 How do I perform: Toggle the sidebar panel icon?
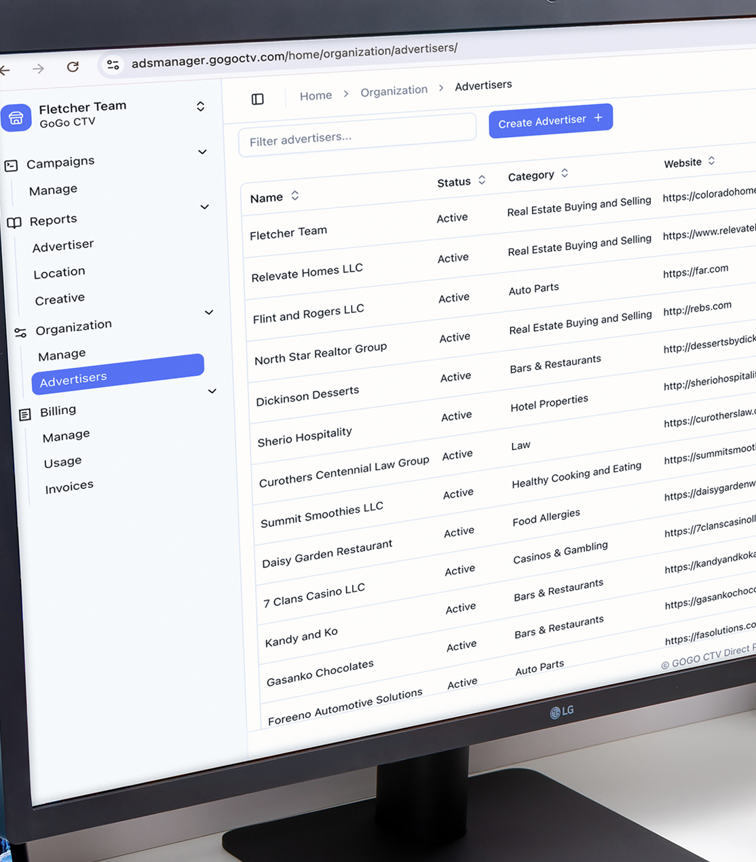point(257,99)
